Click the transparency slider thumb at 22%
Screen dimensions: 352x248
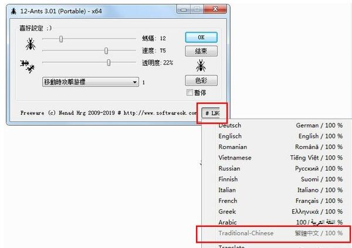point(109,62)
